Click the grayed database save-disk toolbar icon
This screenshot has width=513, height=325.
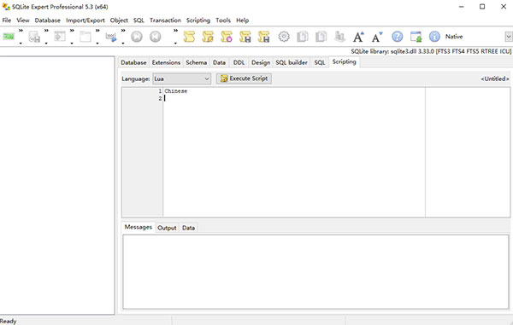34,37
